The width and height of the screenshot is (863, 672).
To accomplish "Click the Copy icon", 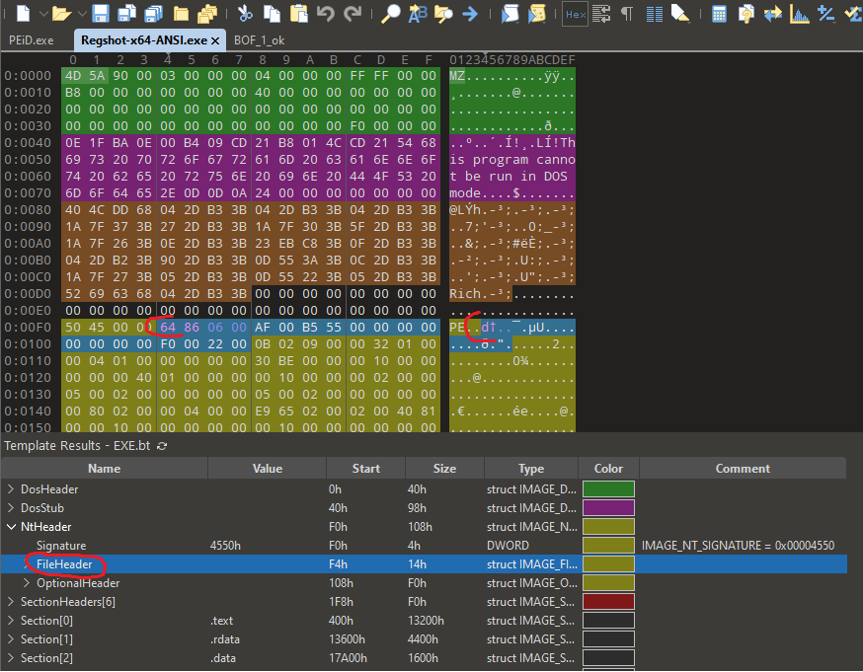I will point(272,13).
